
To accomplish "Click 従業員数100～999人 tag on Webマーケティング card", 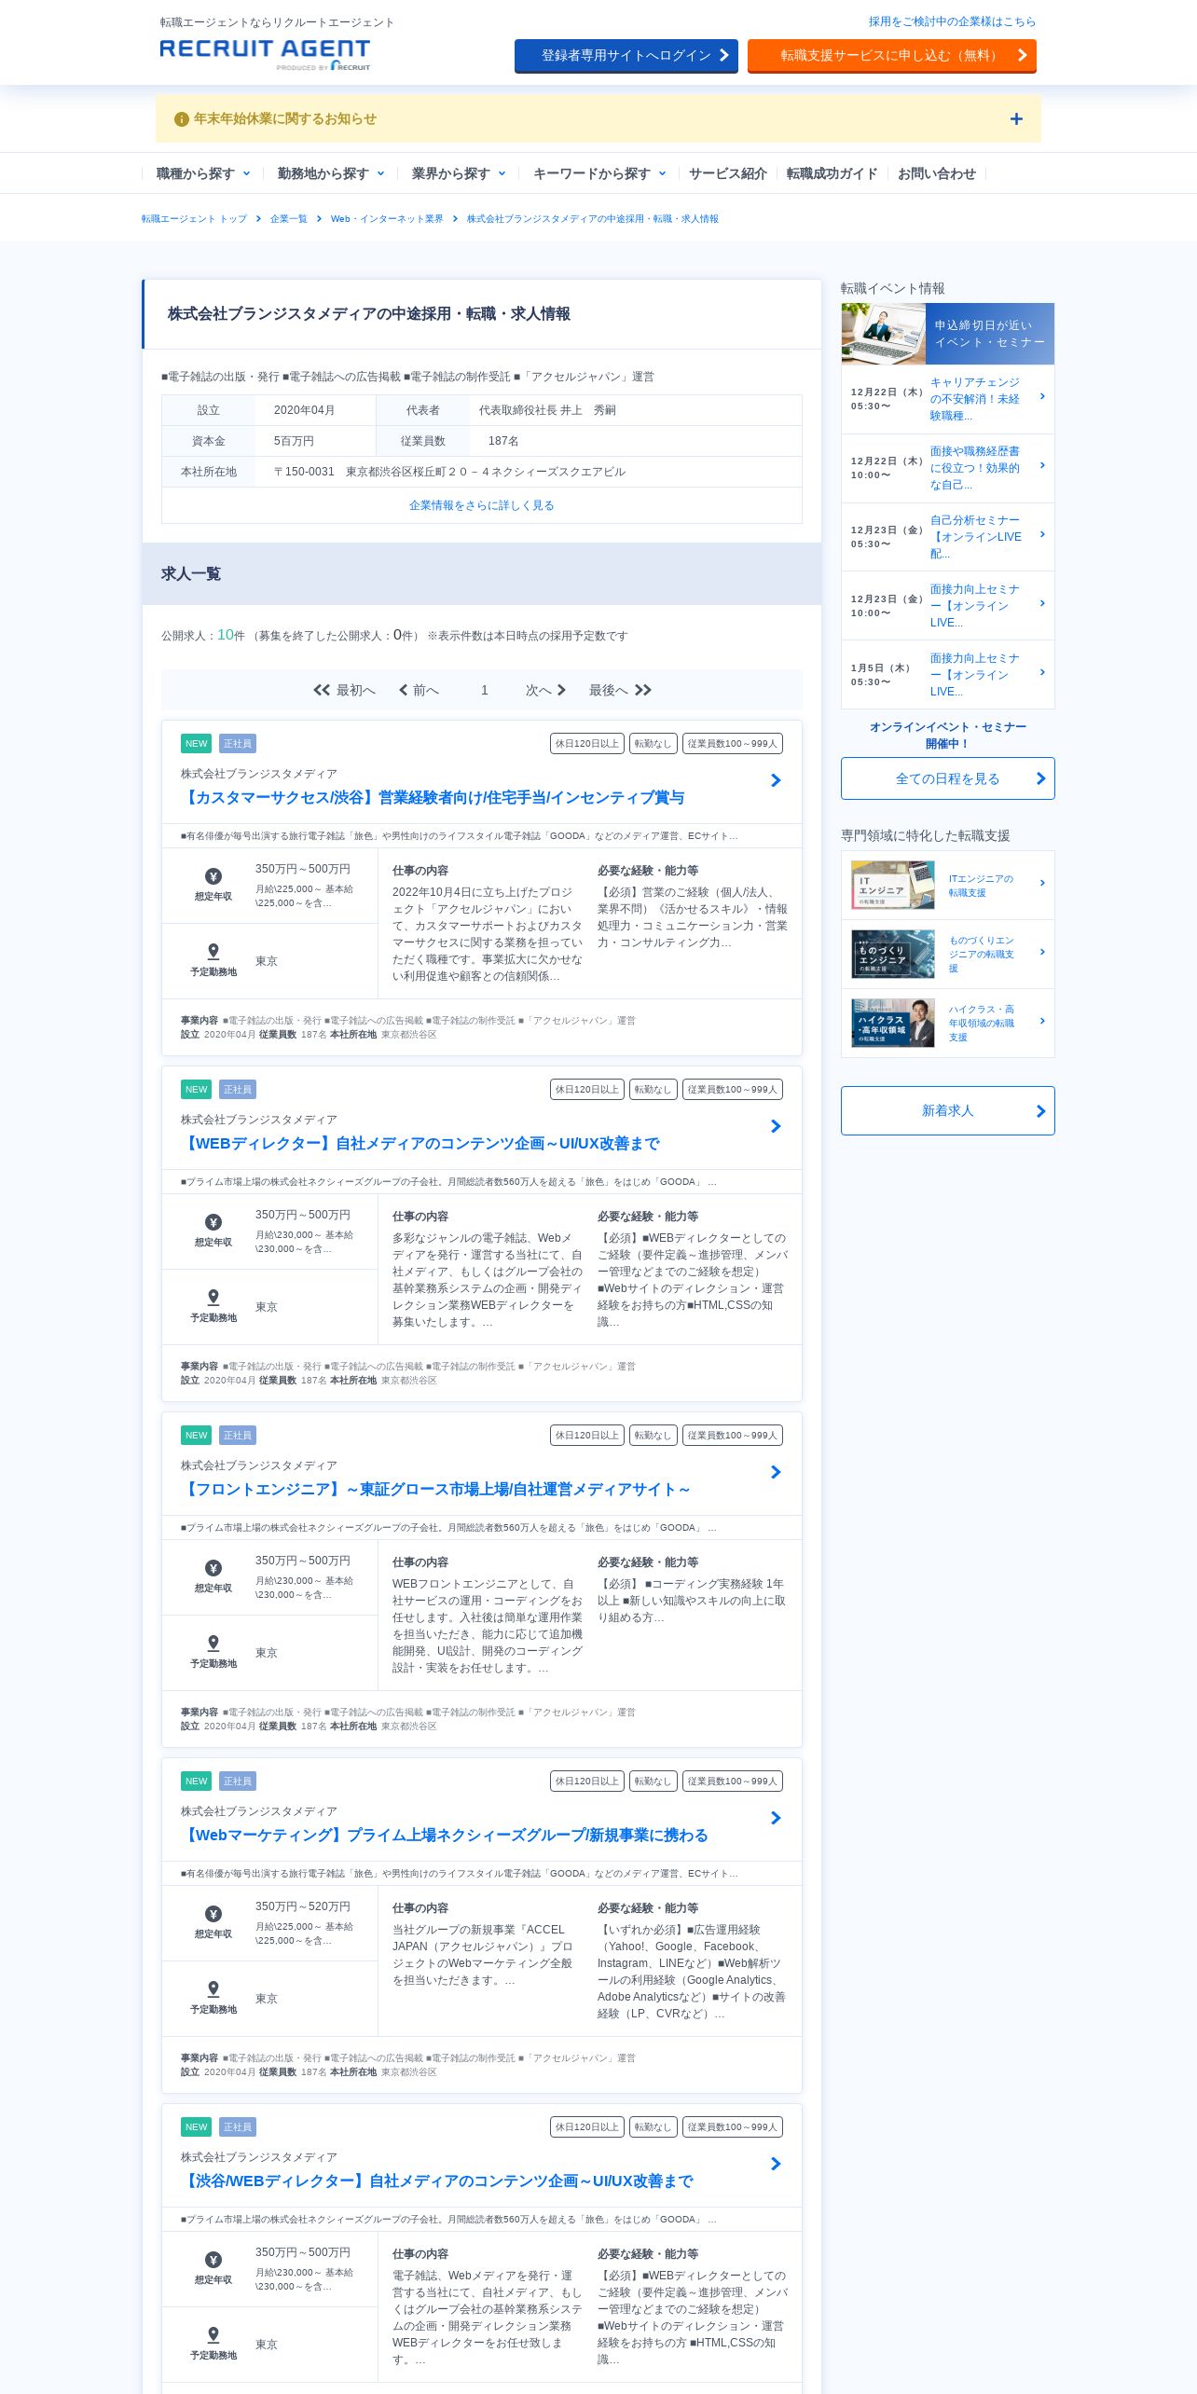I will 732,1782.
